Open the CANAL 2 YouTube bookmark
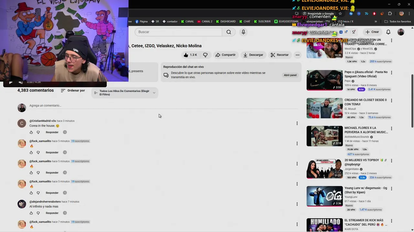Screen dimensions: 414x232 click(205, 22)
